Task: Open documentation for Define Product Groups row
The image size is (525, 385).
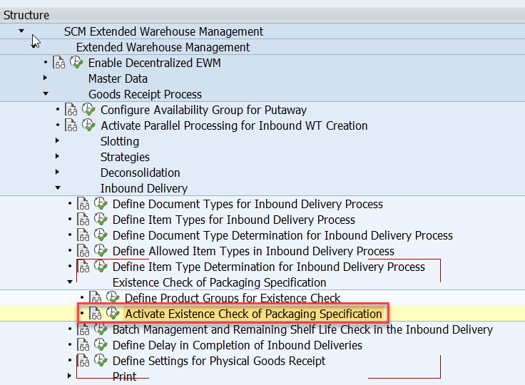Action: tap(95, 297)
